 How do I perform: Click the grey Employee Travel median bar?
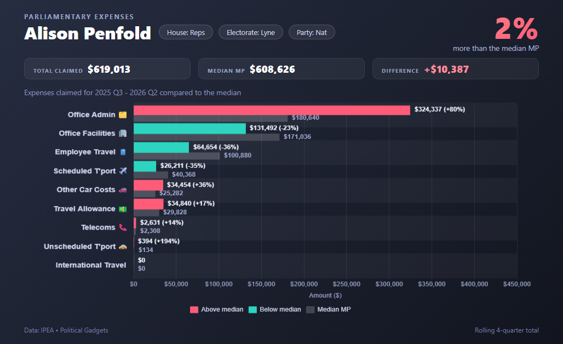coord(177,156)
